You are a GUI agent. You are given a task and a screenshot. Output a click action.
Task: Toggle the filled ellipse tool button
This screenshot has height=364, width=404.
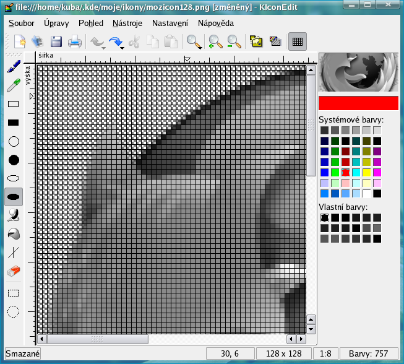tap(13, 197)
